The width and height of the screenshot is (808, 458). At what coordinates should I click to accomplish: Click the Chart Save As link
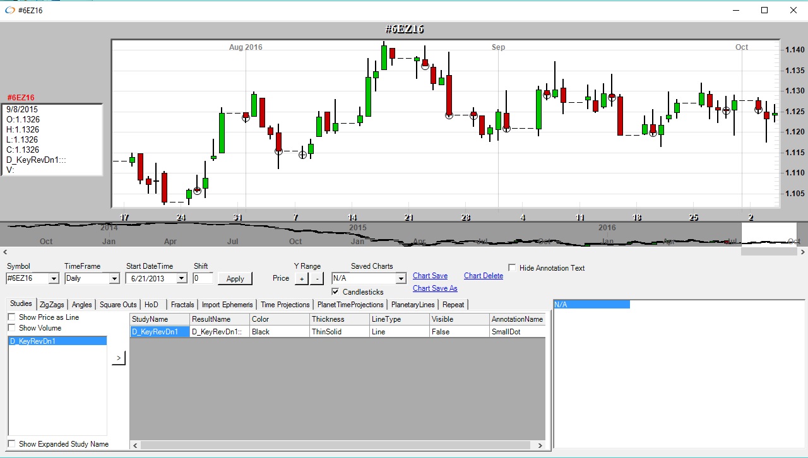pos(435,288)
